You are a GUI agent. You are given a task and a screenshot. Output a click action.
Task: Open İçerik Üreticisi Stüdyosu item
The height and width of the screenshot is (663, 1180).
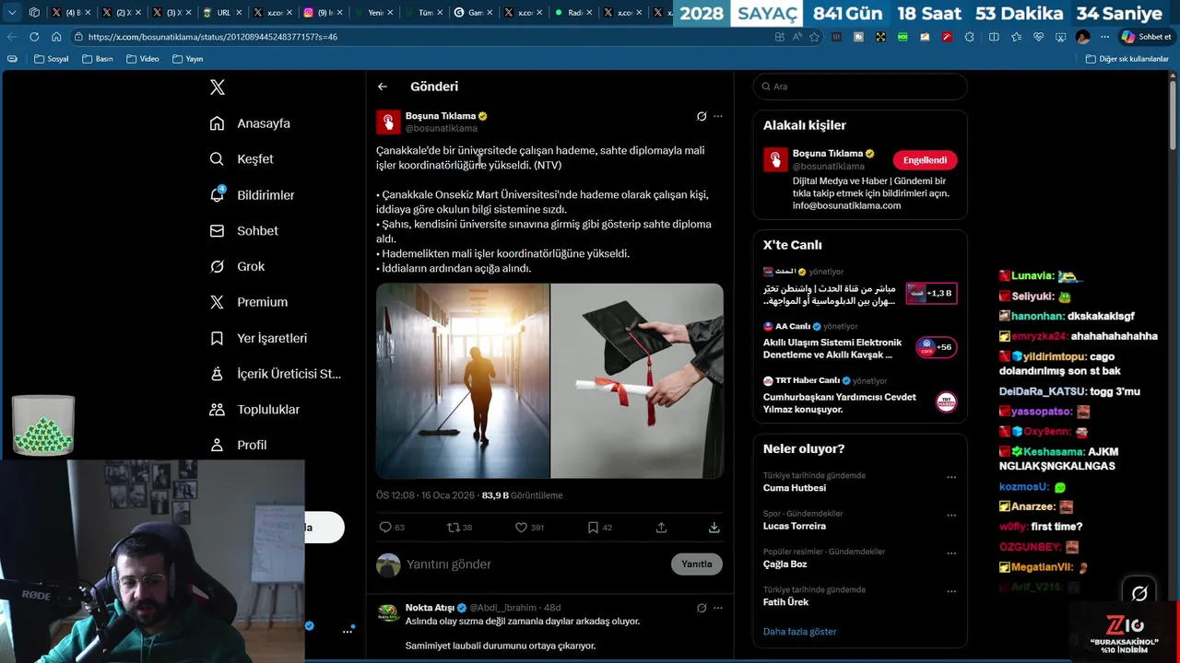tap(275, 374)
